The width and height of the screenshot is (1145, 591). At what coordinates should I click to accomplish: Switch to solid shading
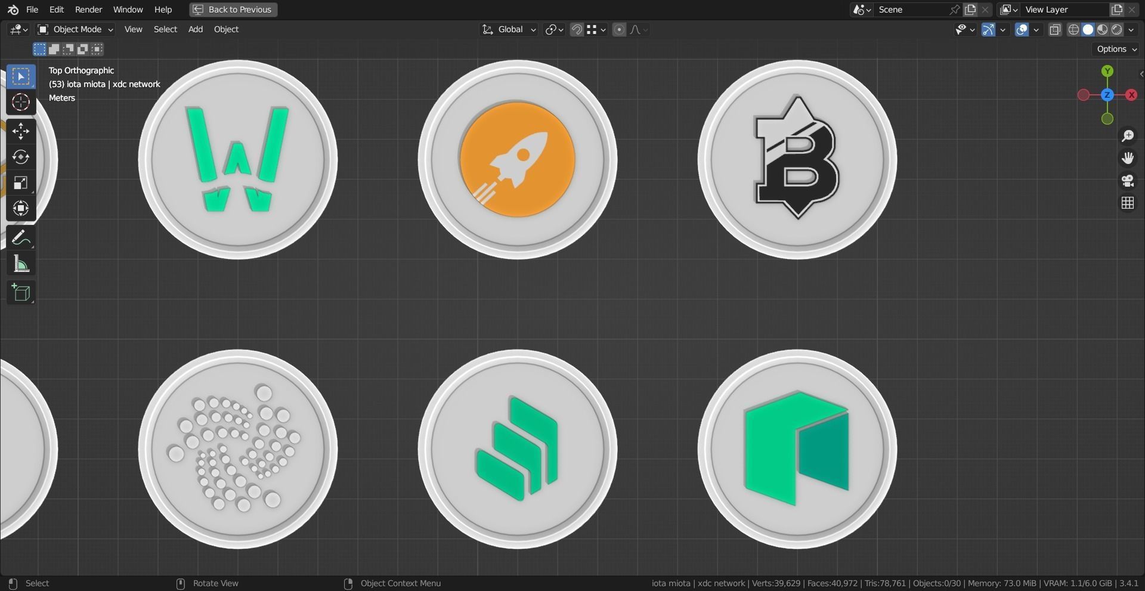(1088, 29)
